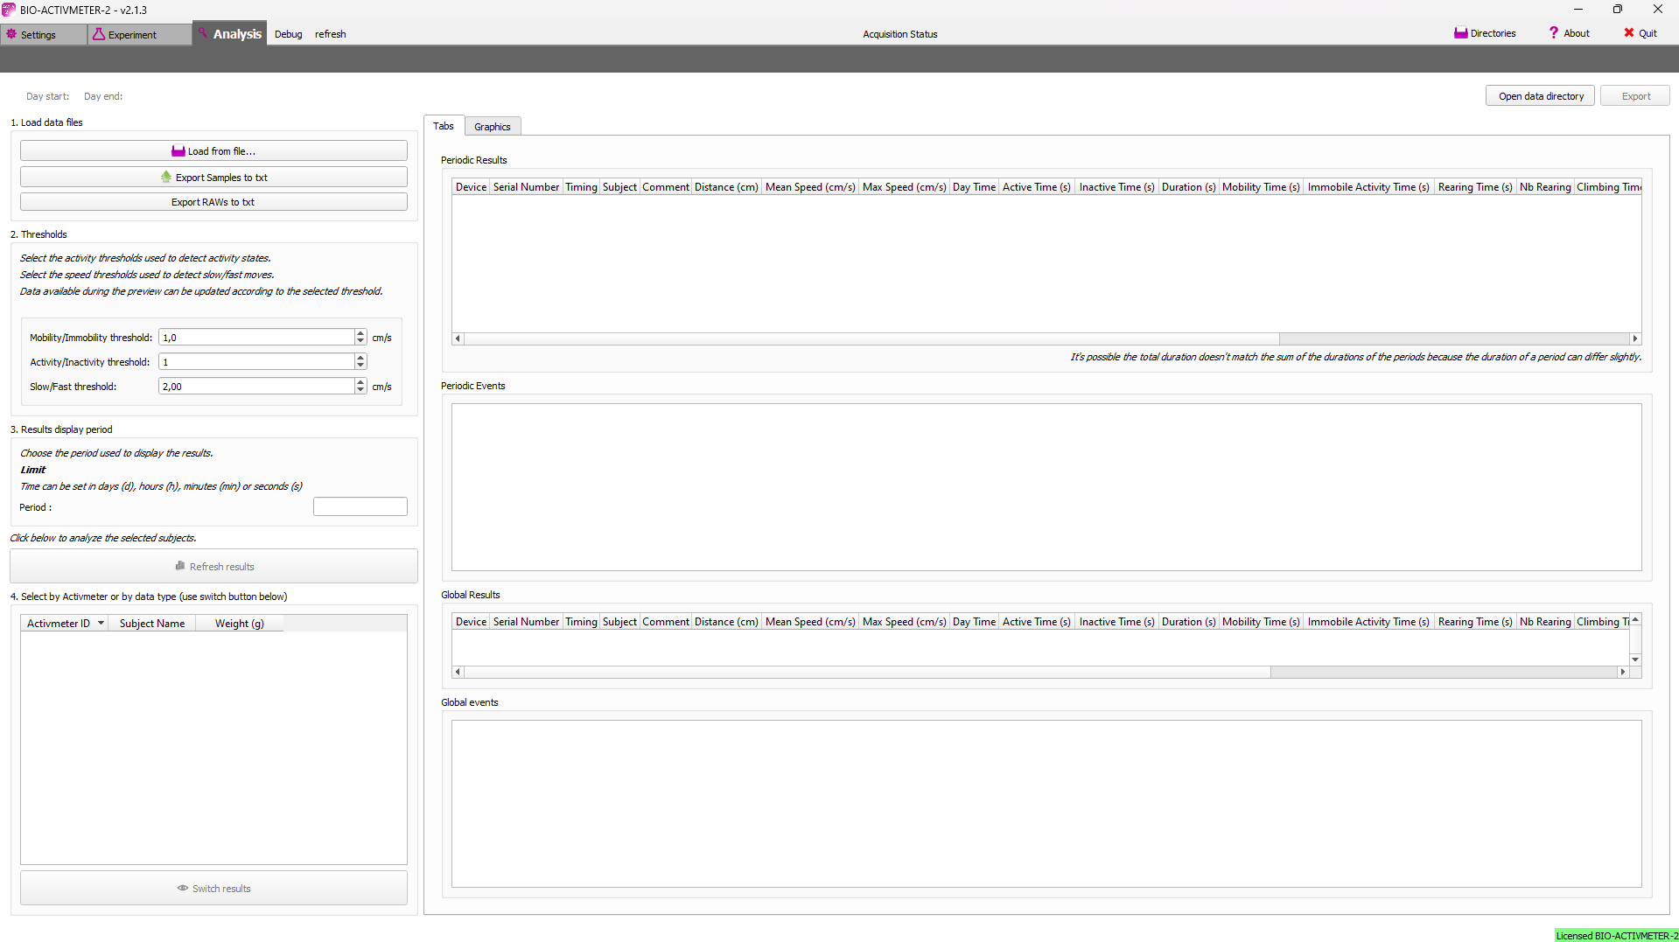This screenshot has width=1679, height=942.
Task: Open the About help icon
Action: (1554, 33)
